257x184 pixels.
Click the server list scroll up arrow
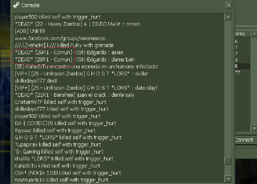coord(254,34)
